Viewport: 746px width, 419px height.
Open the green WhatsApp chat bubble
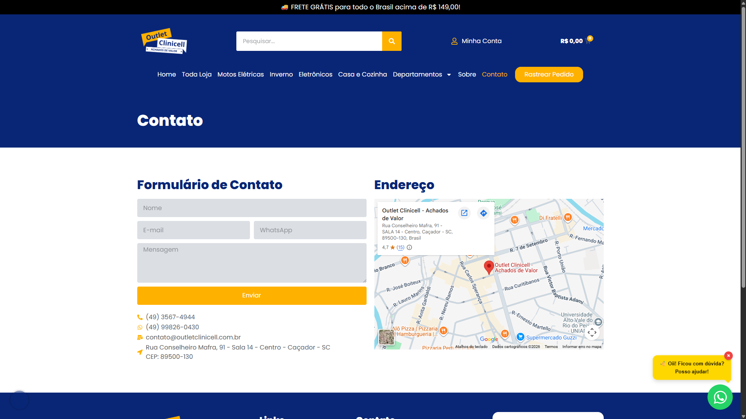pyautogui.click(x=720, y=397)
